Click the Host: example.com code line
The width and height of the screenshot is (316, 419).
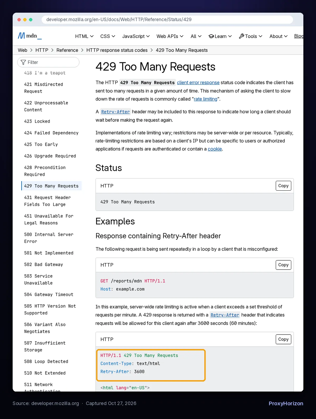coord(122,289)
